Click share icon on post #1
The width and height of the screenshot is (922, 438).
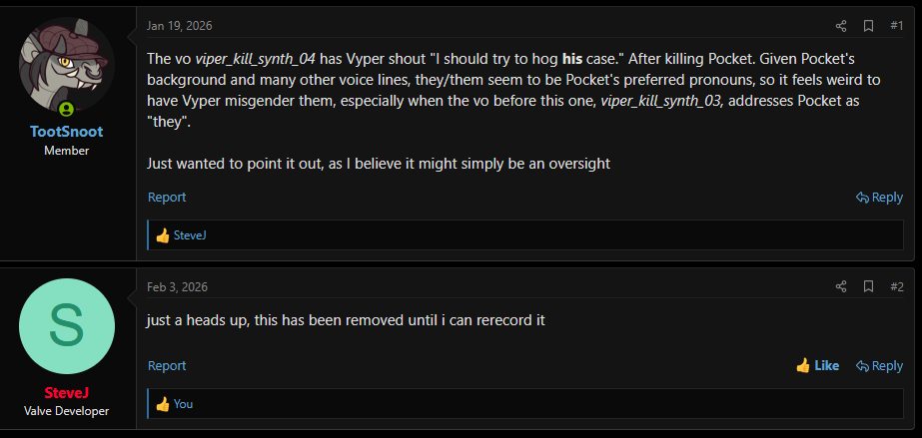click(x=840, y=26)
